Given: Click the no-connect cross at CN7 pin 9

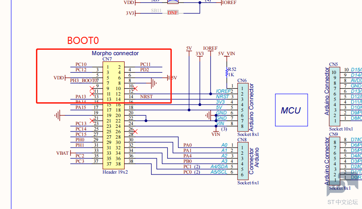Looking at the screenshot, I should 92,89.
